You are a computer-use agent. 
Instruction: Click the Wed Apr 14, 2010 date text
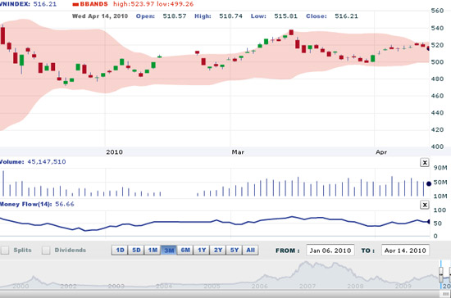click(x=100, y=16)
